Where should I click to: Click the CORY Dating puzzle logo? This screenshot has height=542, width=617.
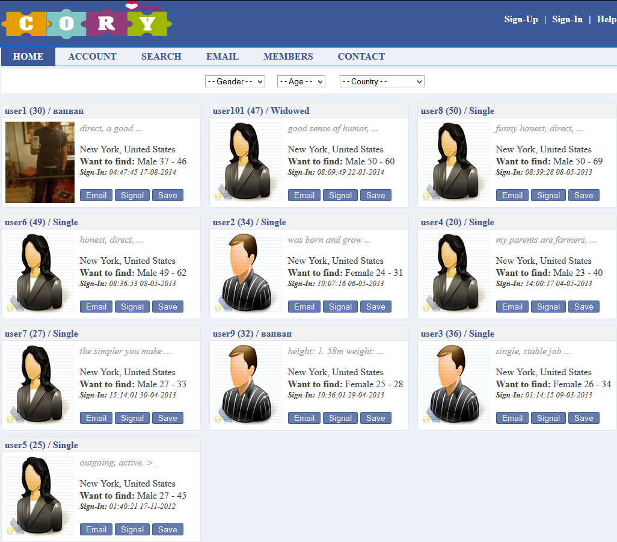point(87,22)
